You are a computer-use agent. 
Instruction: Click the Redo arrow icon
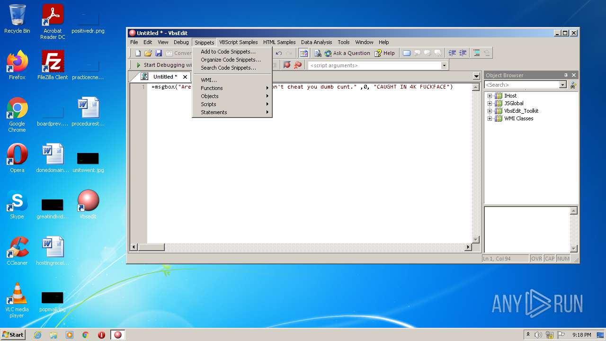tap(289, 53)
